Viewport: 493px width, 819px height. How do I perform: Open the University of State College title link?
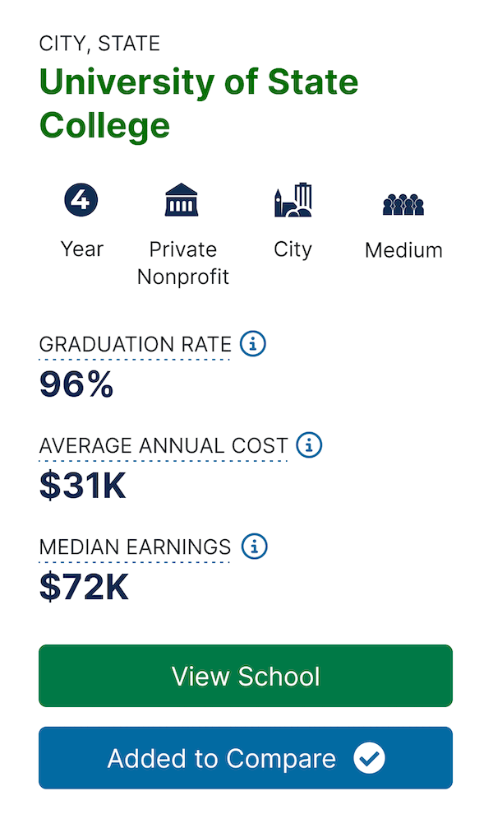click(199, 104)
